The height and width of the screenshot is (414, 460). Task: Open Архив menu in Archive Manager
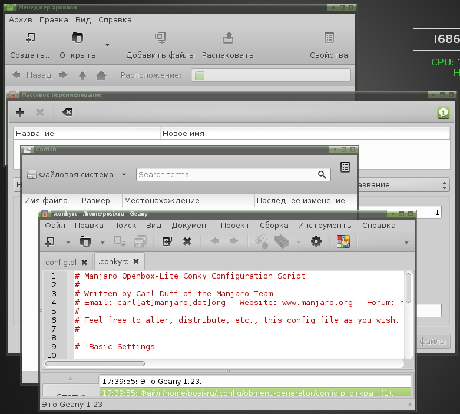[x=20, y=20]
